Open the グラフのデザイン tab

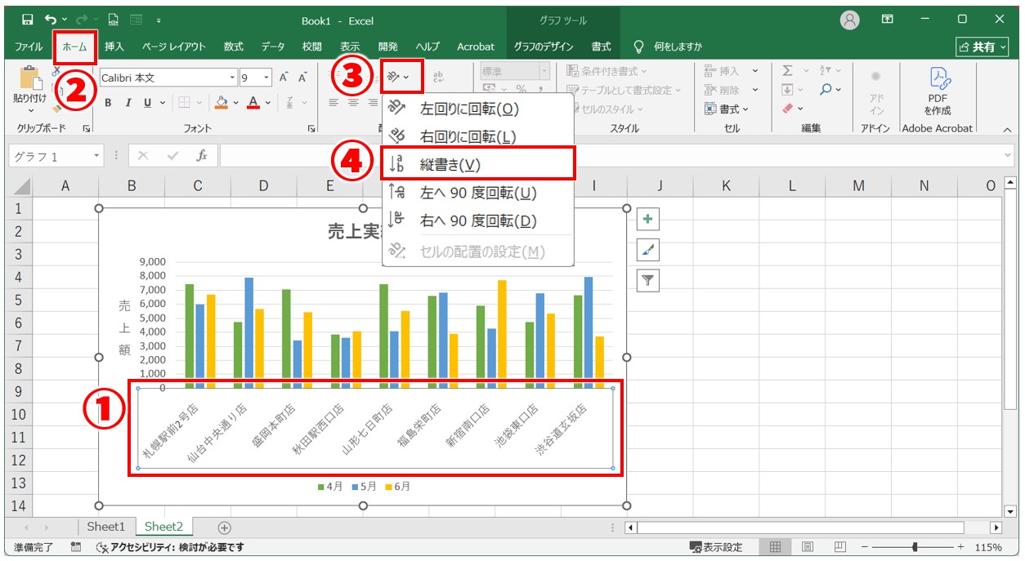(x=544, y=47)
